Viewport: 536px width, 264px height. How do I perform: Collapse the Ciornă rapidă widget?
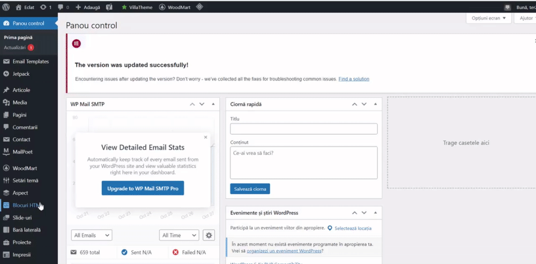pyautogui.click(x=375, y=104)
